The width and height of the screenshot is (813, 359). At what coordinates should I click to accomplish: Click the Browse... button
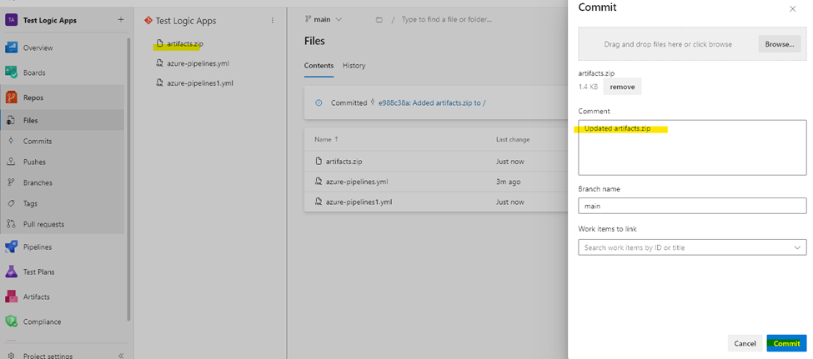[780, 44]
